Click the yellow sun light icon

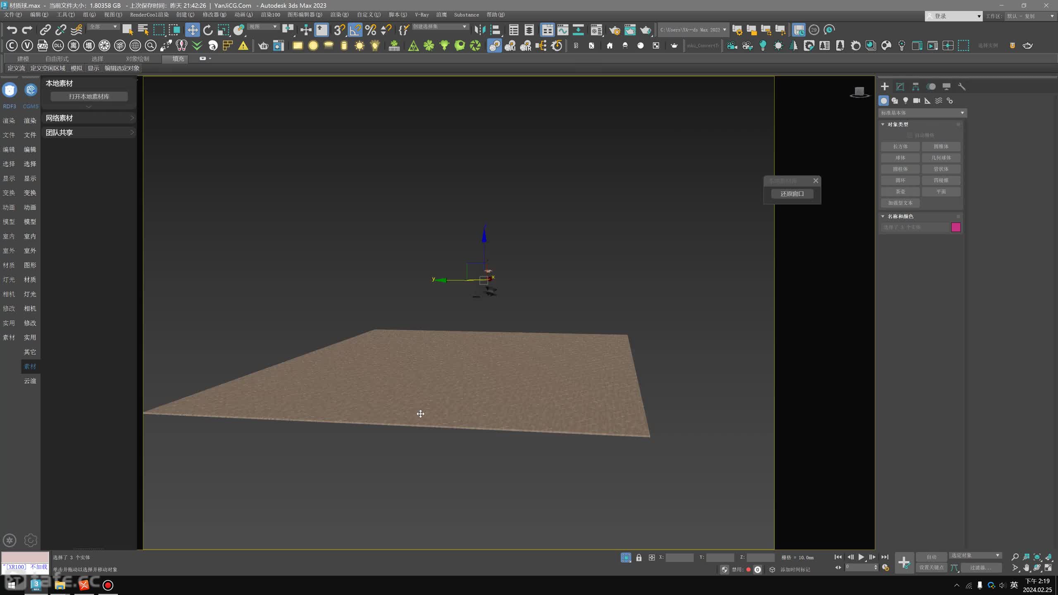[360, 45]
